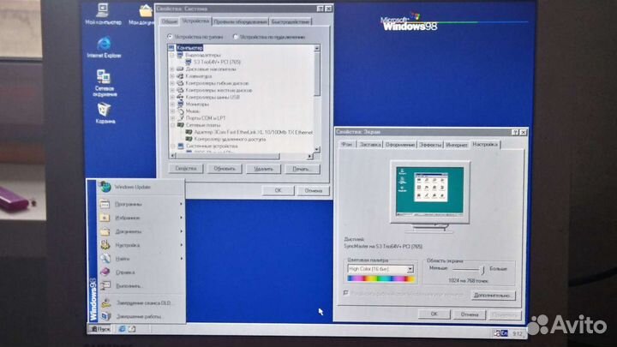Select Устройства по подключению radio button

pyautogui.click(x=236, y=37)
